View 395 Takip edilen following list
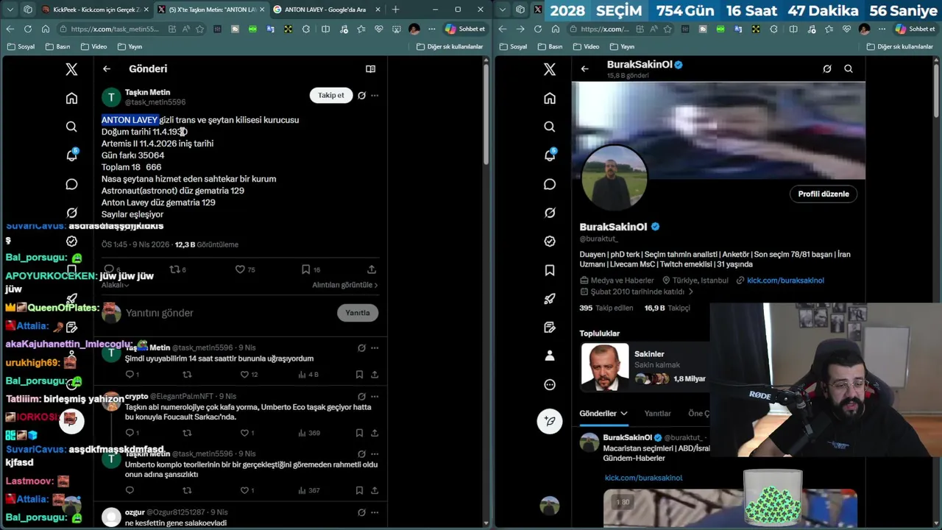 (606, 308)
